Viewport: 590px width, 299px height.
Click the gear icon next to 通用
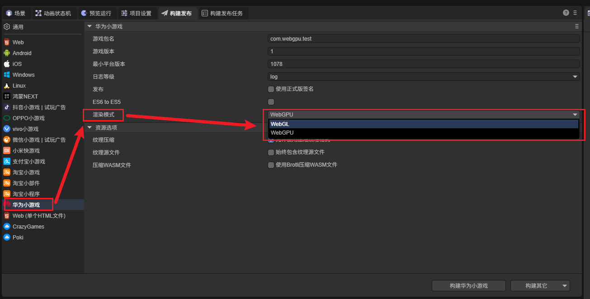[x=7, y=27]
